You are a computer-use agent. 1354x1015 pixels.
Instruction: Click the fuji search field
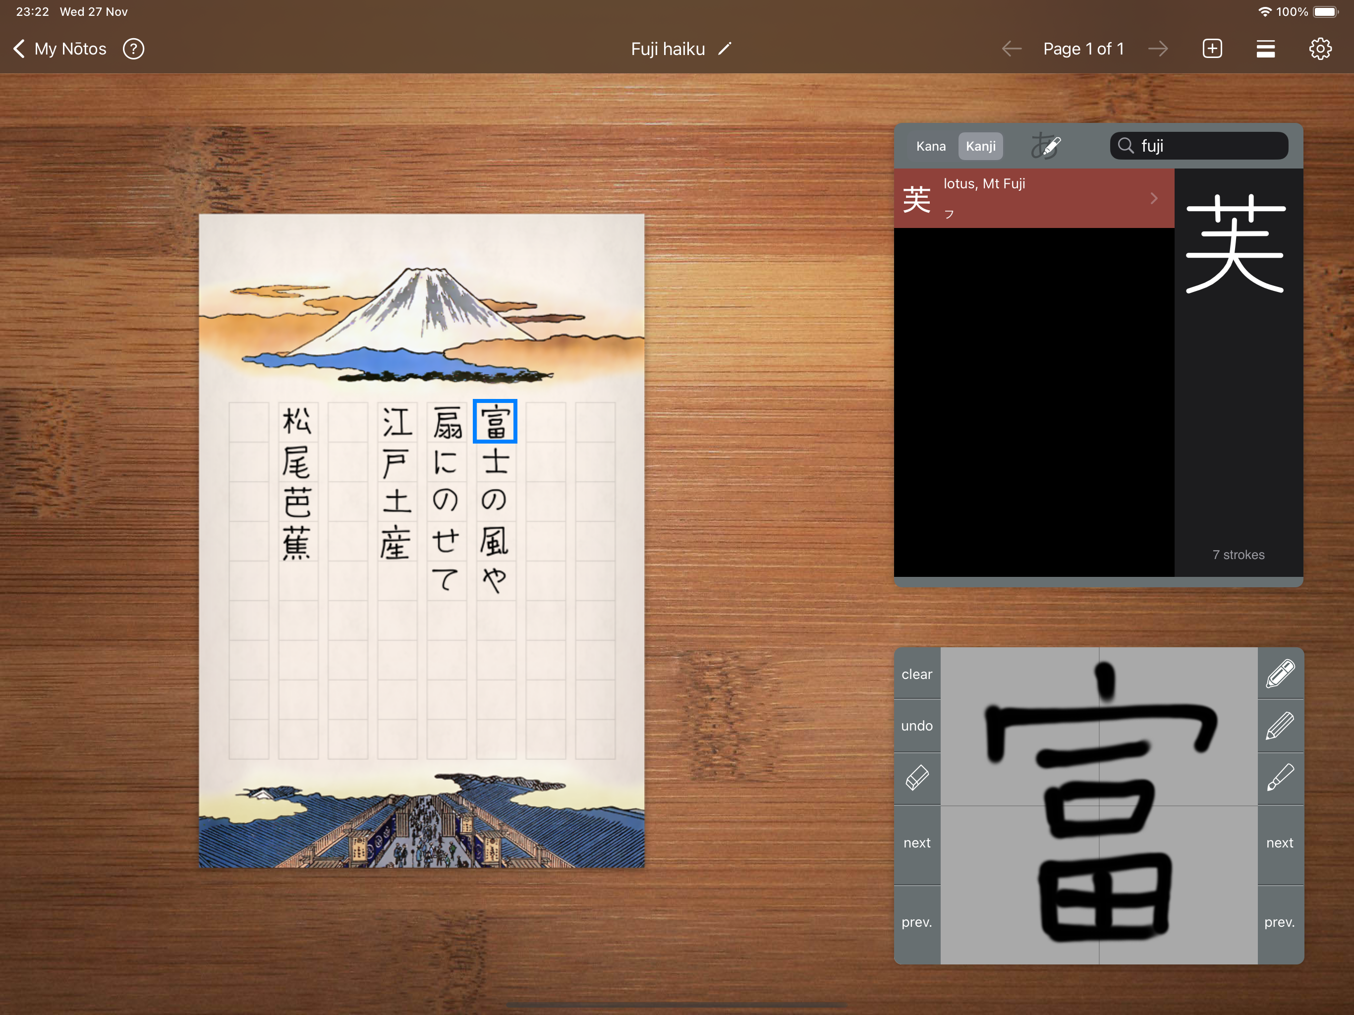pos(1198,146)
